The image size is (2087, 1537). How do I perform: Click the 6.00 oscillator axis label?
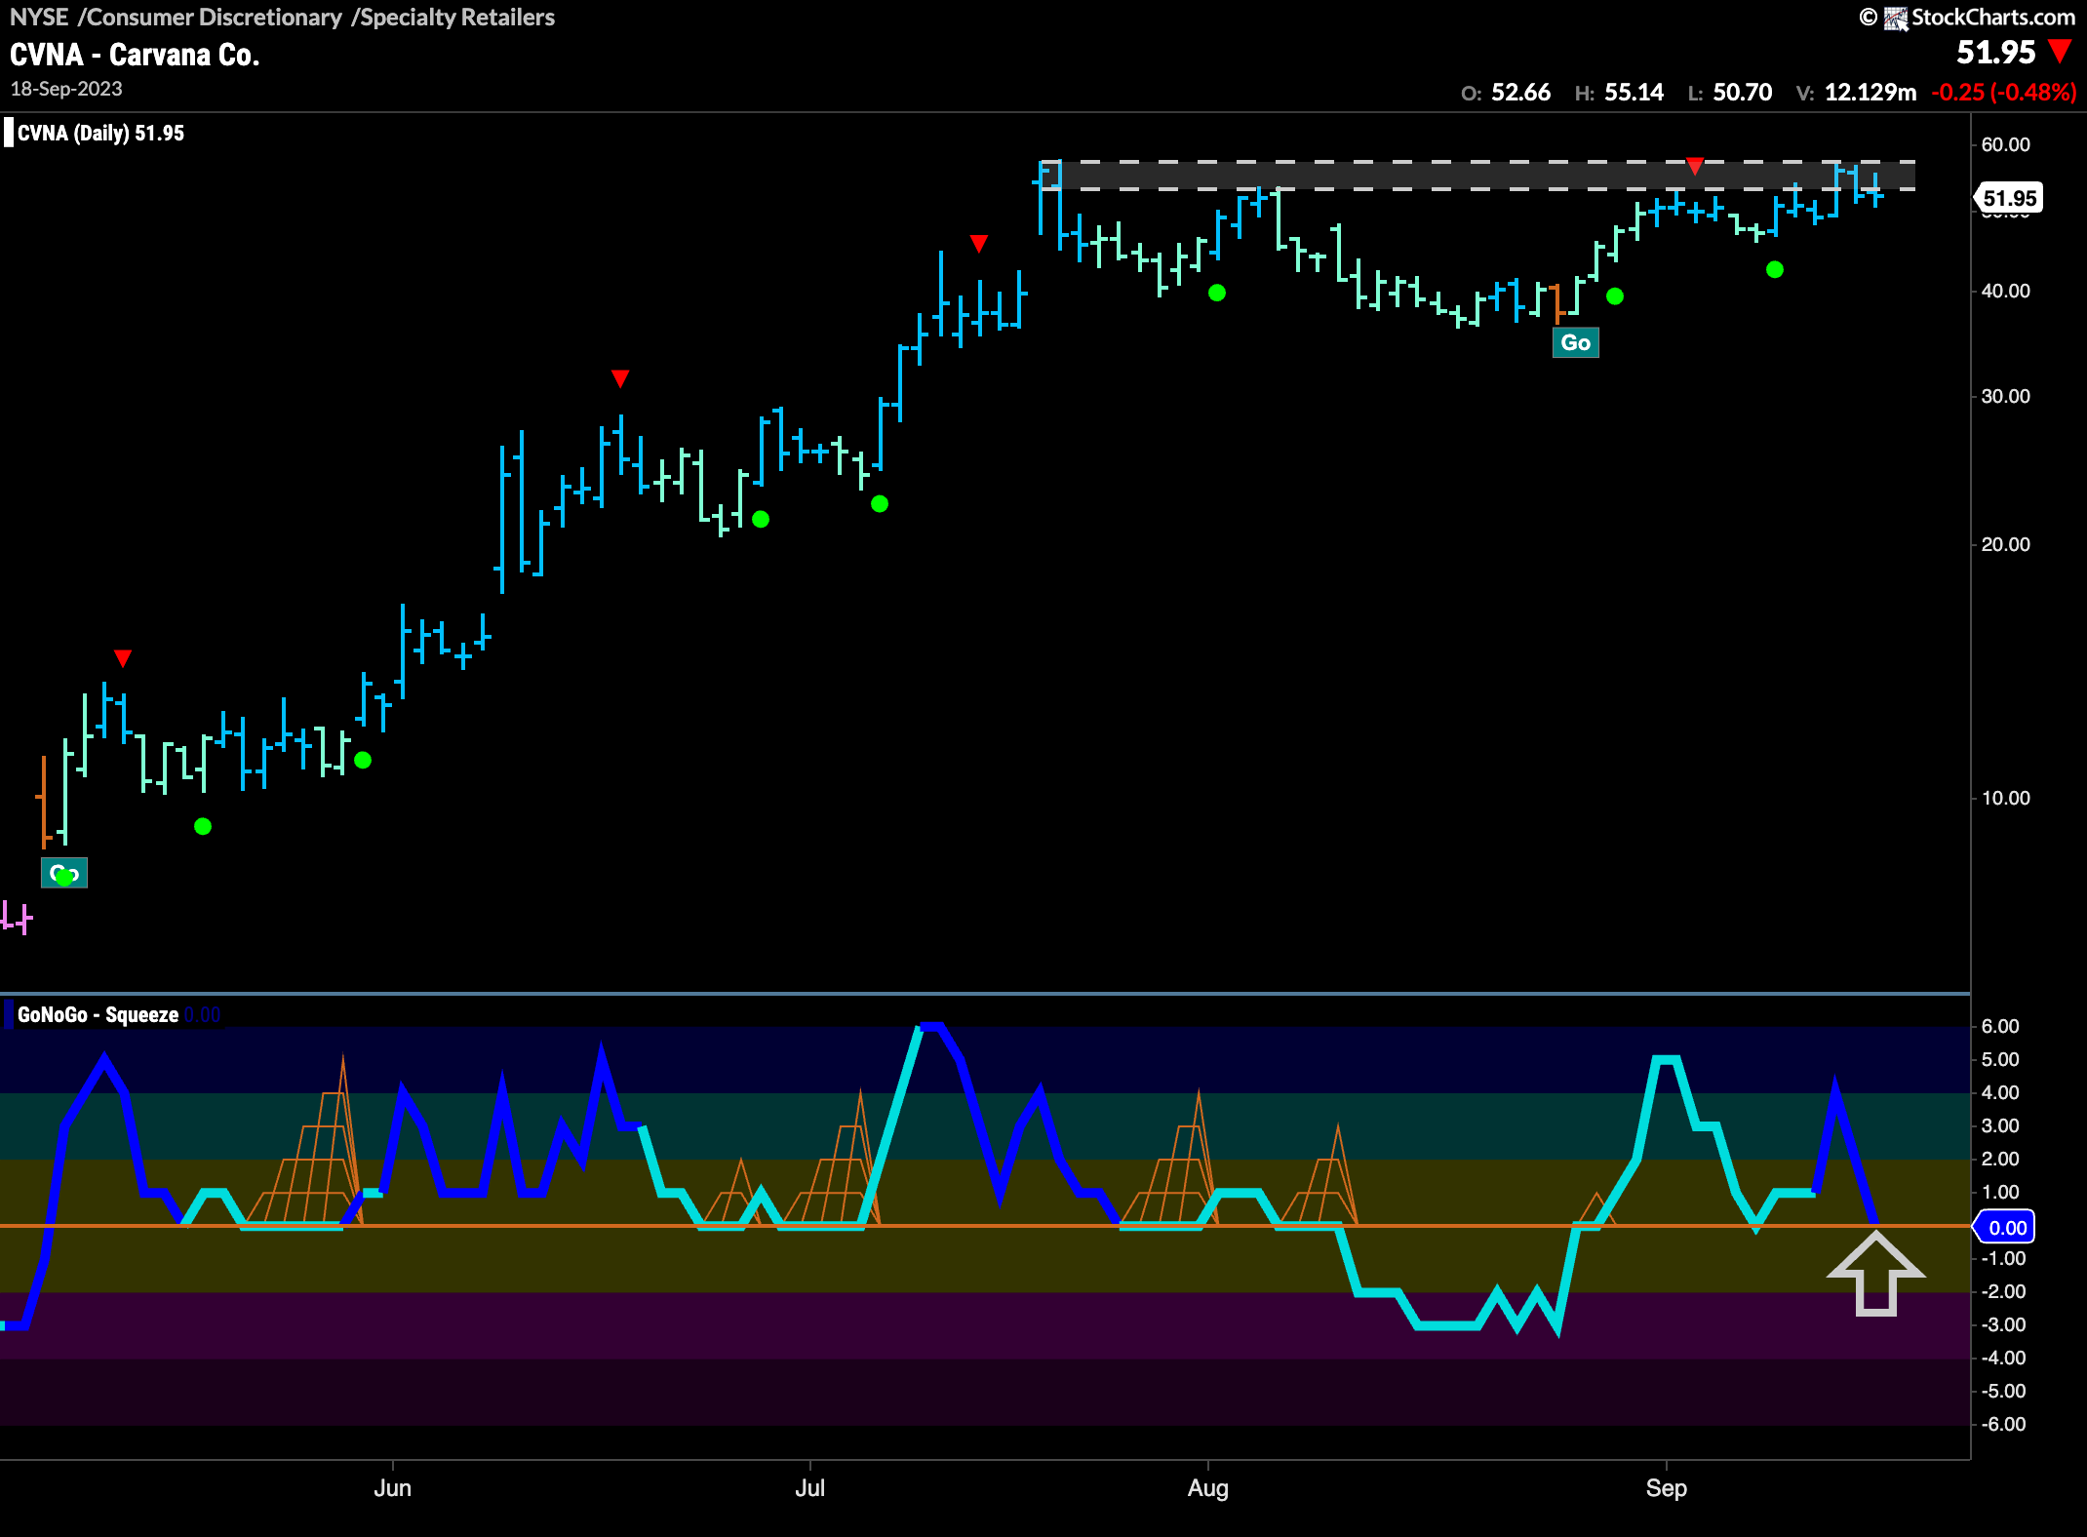click(x=2000, y=1026)
